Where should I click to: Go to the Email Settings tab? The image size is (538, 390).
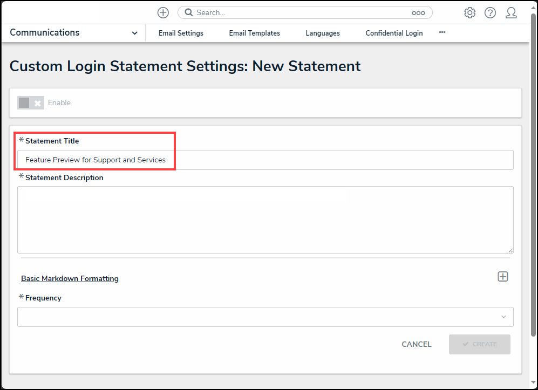point(181,33)
